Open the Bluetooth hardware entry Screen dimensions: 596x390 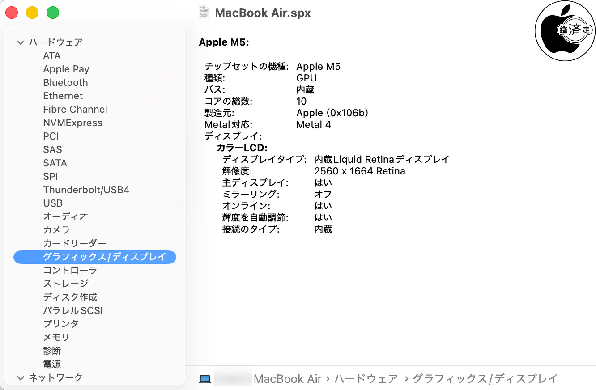tap(65, 82)
